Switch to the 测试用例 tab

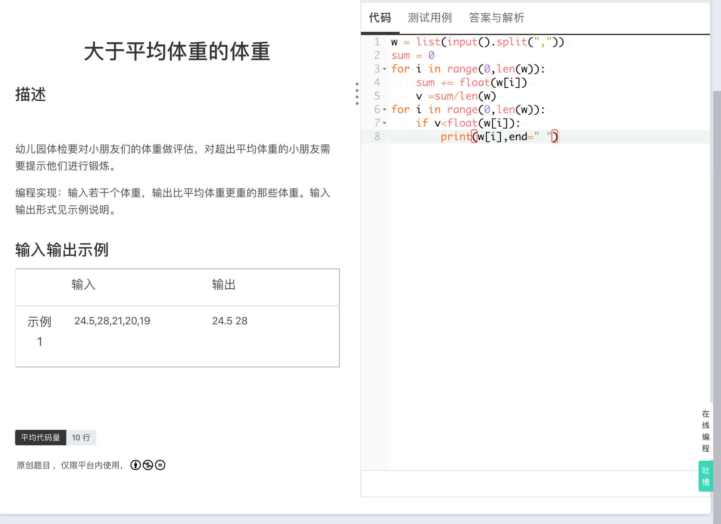(430, 18)
